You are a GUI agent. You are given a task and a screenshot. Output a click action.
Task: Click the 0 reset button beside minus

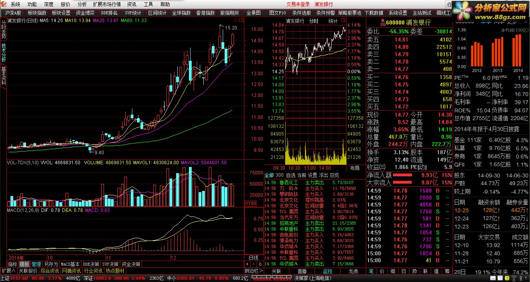(260, 264)
